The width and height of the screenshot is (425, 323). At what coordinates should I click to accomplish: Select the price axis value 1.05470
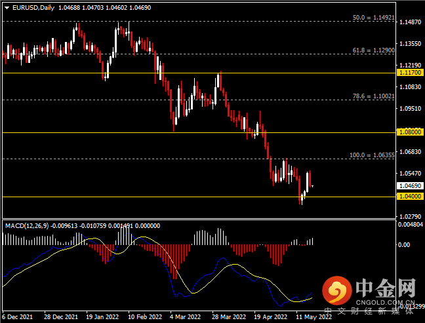pyautogui.click(x=411, y=173)
